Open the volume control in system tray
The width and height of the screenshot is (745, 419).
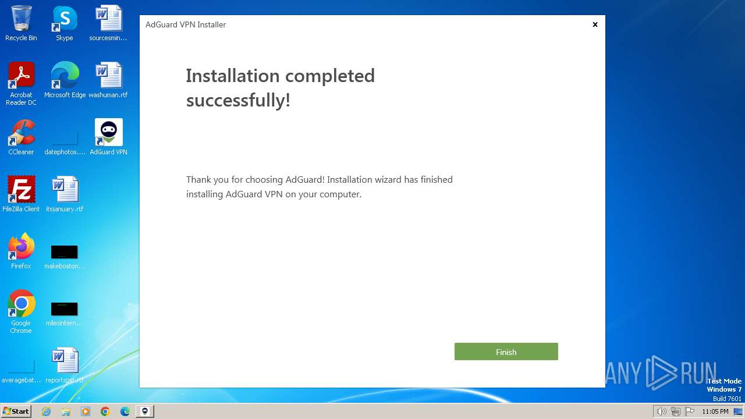tap(661, 411)
